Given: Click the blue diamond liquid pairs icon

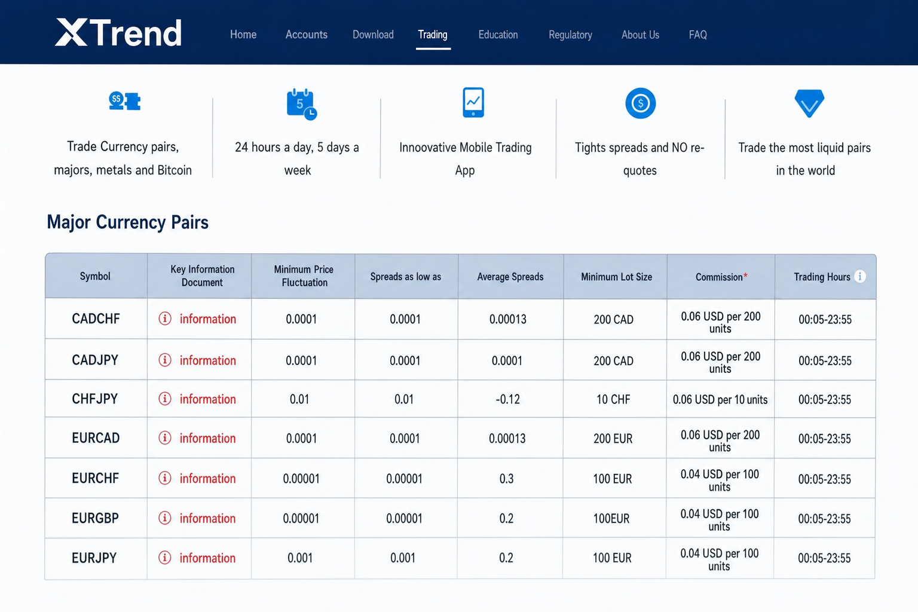Looking at the screenshot, I should click(809, 103).
